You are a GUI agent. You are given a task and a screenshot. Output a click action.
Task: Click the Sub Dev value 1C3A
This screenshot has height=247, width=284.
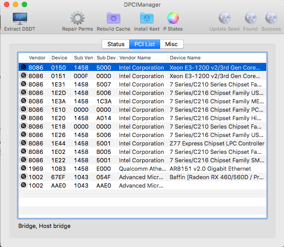[104, 102]
